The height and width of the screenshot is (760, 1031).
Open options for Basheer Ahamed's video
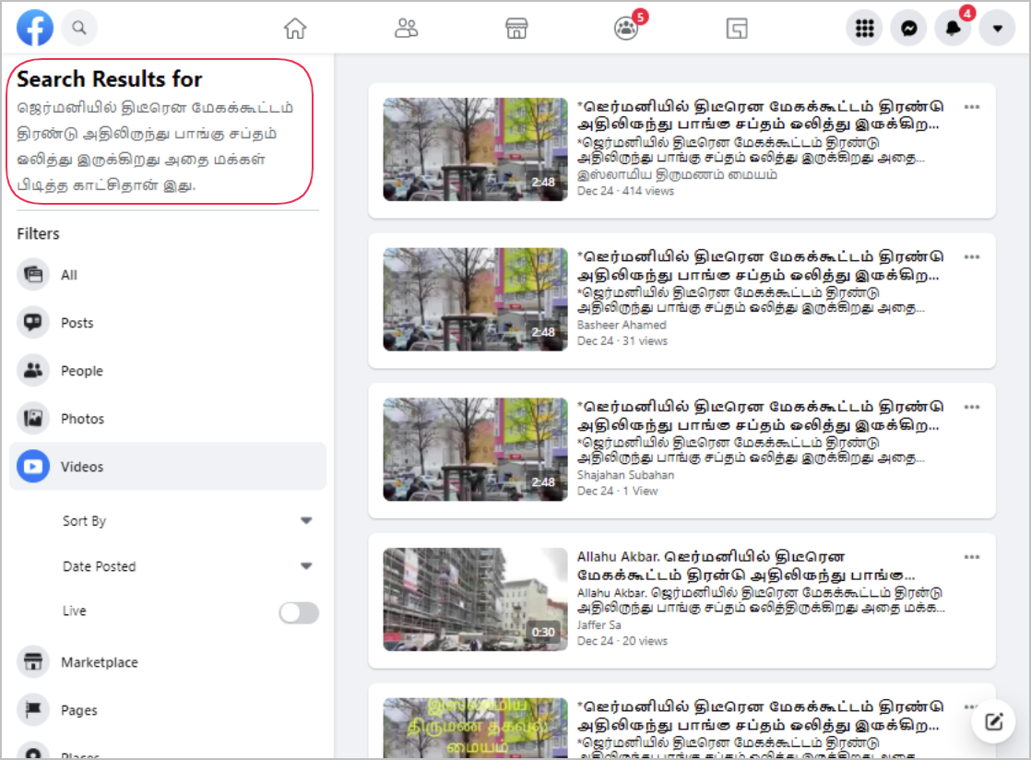(972, 256)
